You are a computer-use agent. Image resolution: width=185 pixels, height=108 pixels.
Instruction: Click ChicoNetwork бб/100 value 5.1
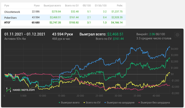[89, 12]
